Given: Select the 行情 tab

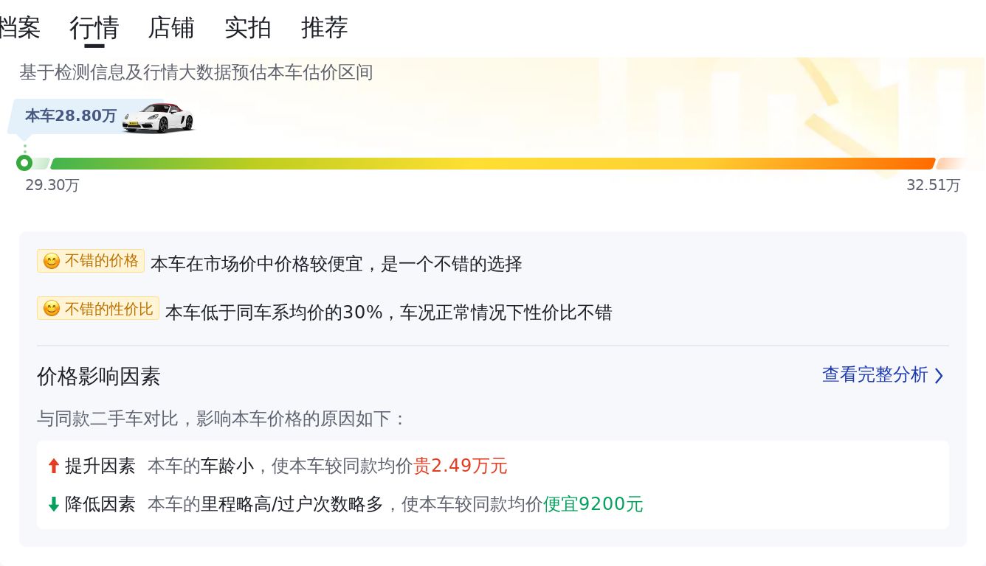Looking at the screenshot, I should click(94, 28).
